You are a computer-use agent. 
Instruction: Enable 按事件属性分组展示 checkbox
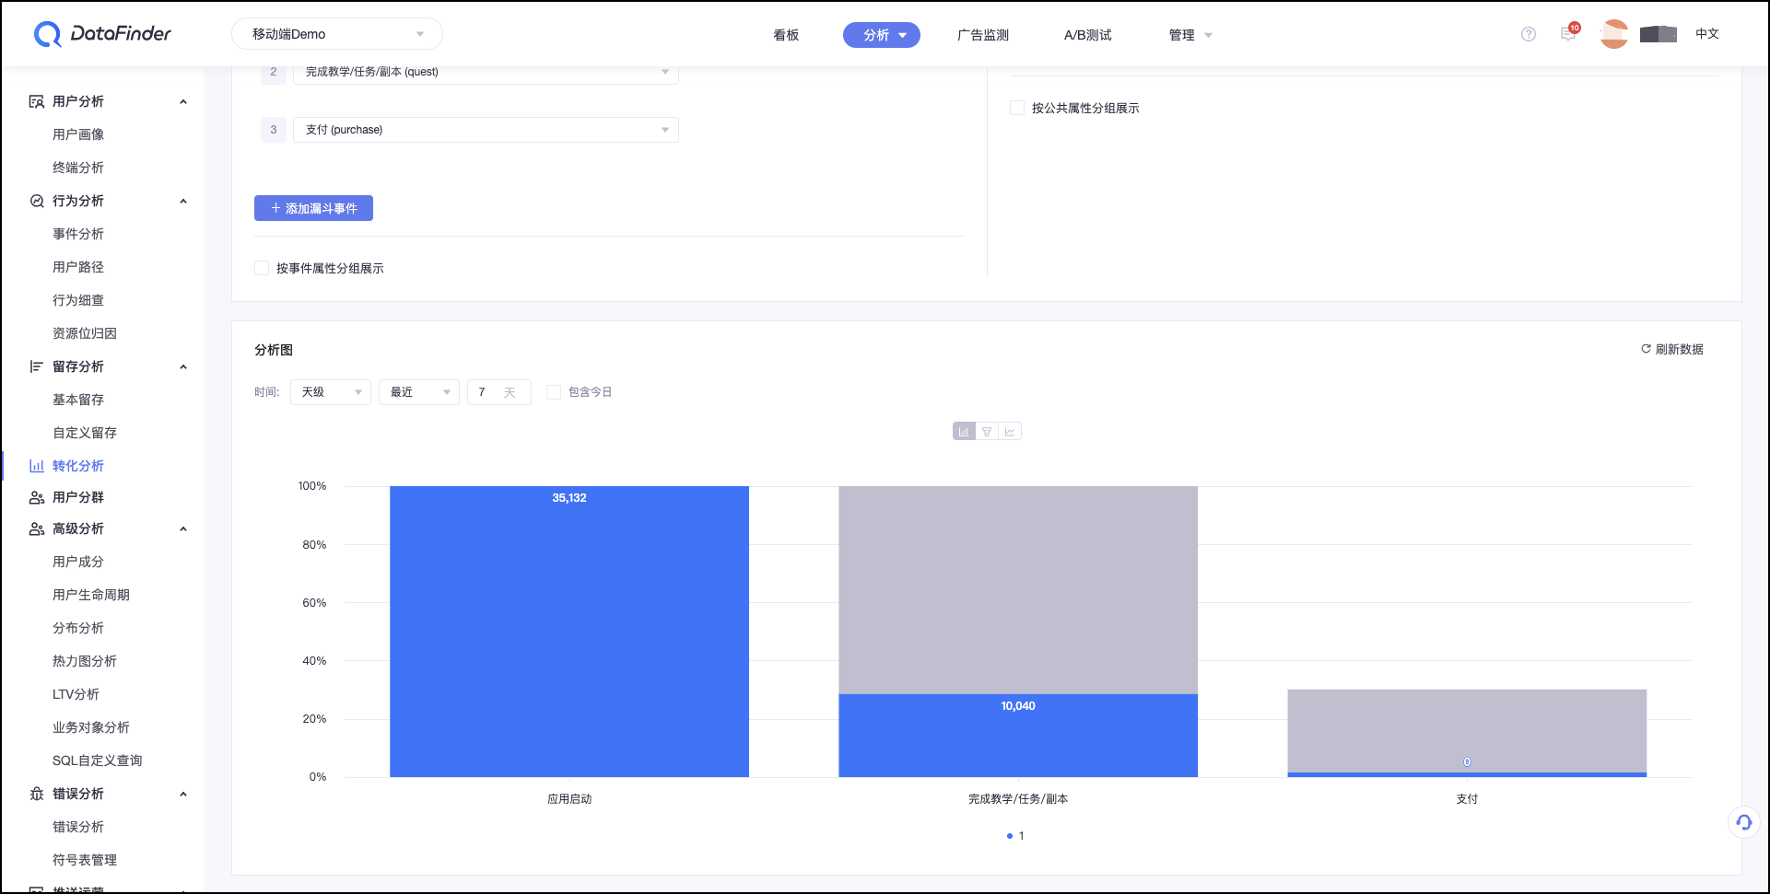click(262, 268)
